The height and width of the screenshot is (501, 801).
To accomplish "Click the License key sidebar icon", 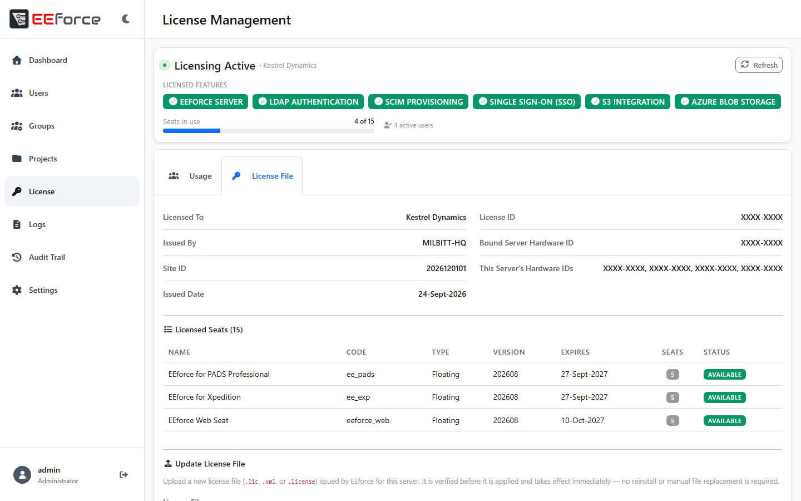I will (17, 191).
